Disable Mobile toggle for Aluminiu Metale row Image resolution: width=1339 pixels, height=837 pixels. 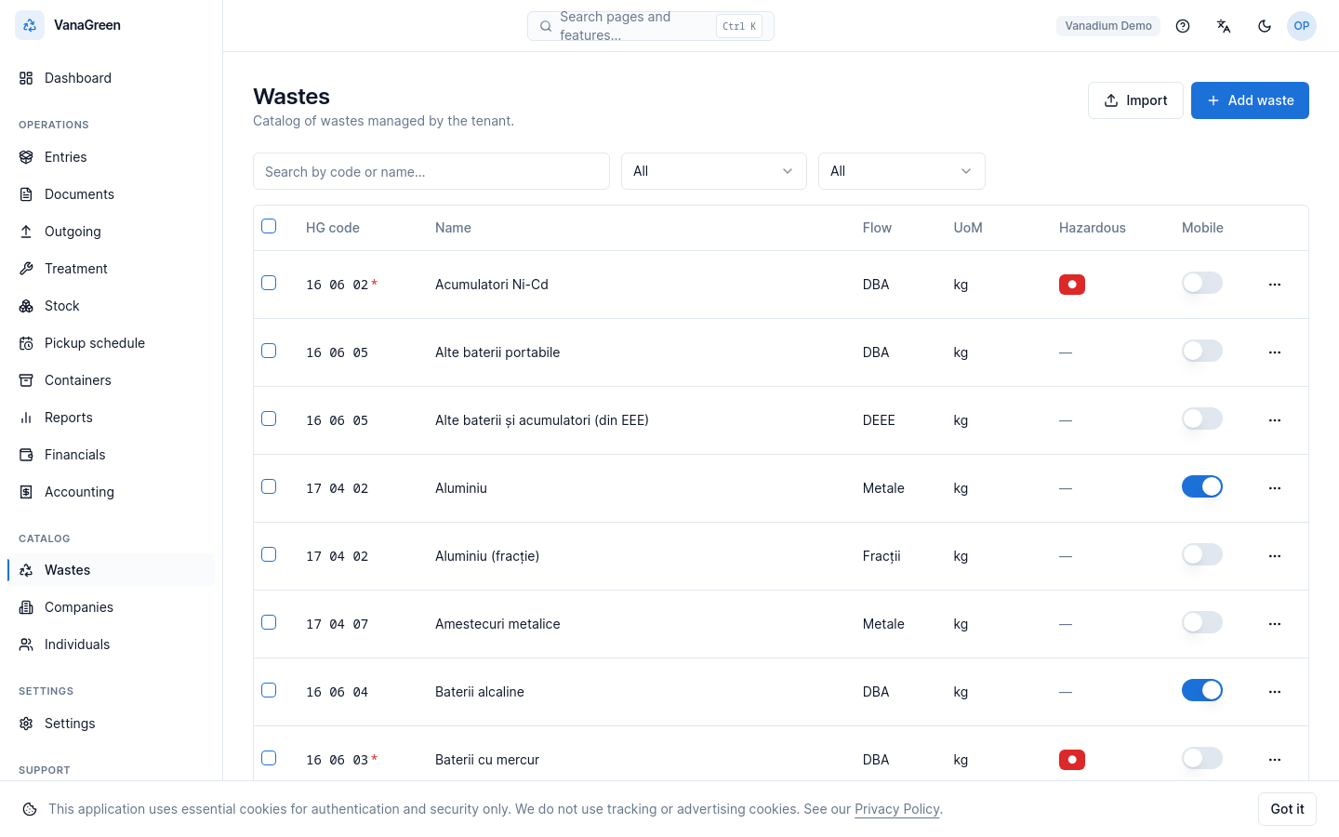click(x=1202, y=486)
